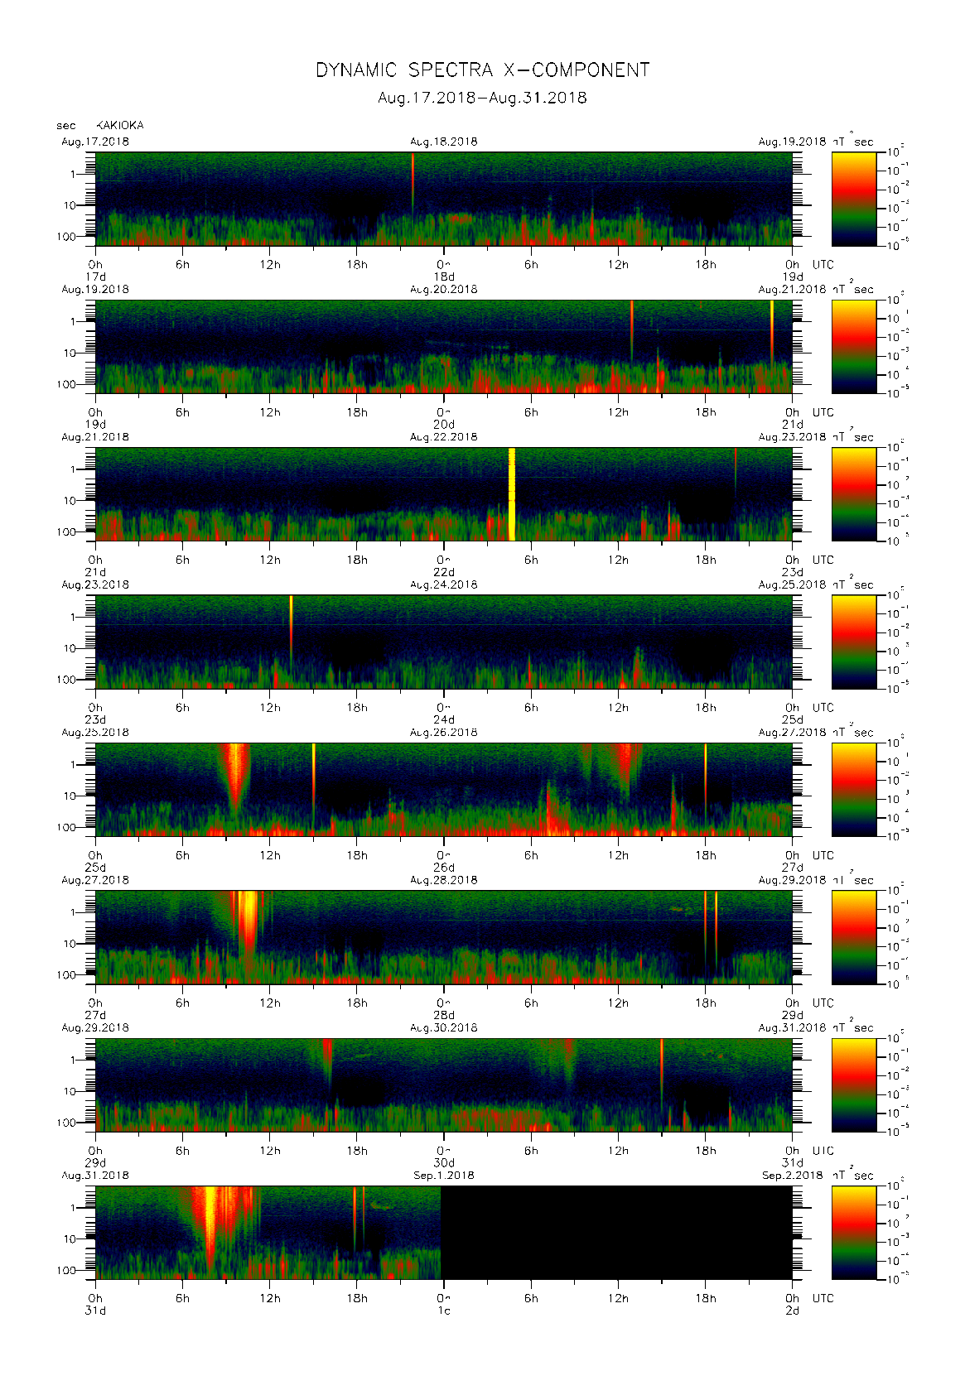The height and width of the screenshot is (1390, 965).
Task: Click the color scale bar of the Aug.21–23 panel
Action: click(x=854, y=494)
